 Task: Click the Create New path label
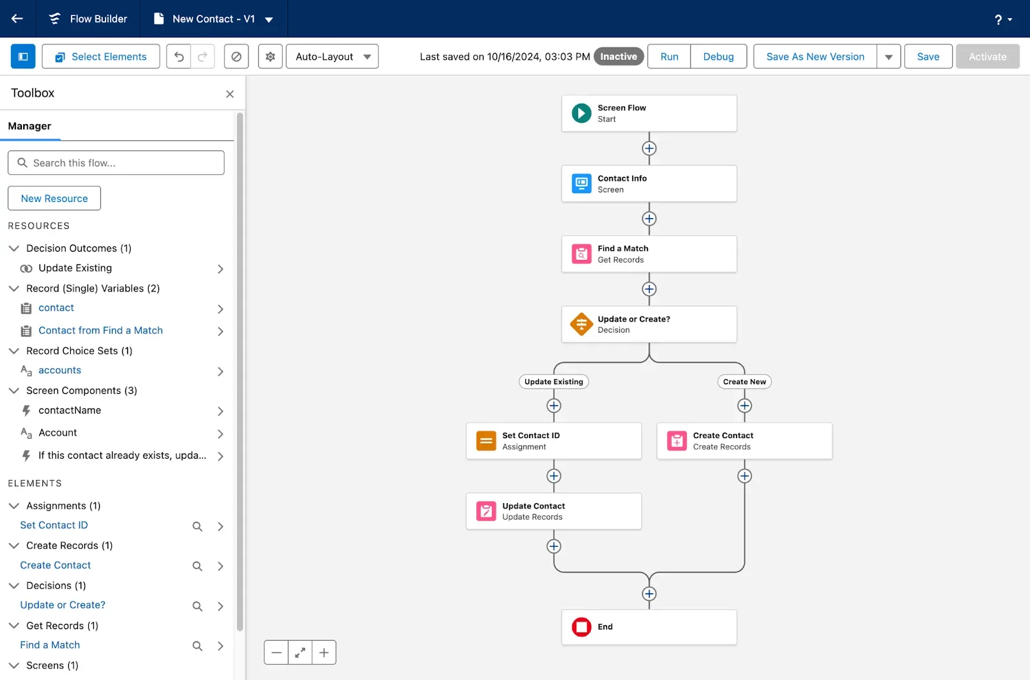click(x=744, y=381)
